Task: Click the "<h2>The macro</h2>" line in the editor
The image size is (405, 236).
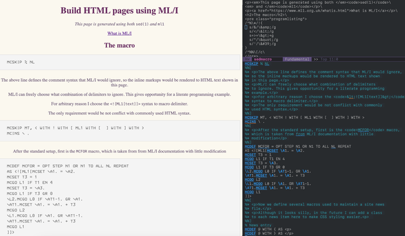Action: (266, 15)
